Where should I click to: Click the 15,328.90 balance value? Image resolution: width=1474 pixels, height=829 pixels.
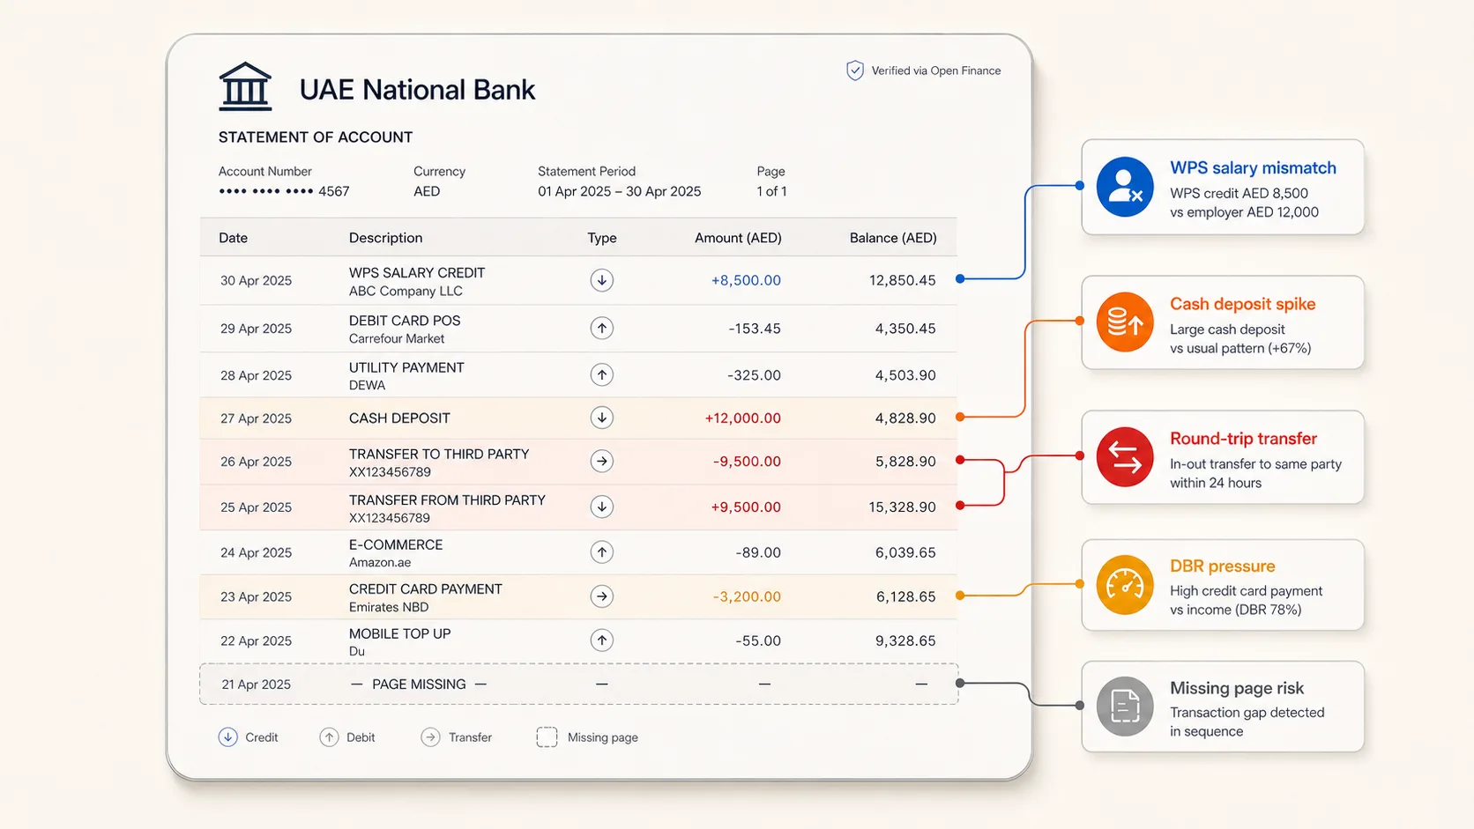click(902, 507)
